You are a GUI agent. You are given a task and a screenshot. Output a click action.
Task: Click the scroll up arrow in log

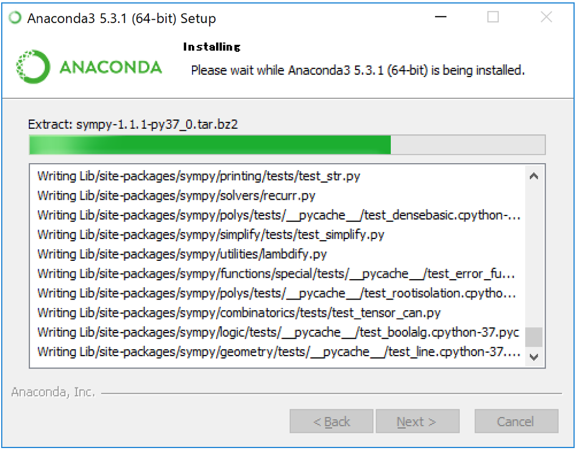coord(534,176)
